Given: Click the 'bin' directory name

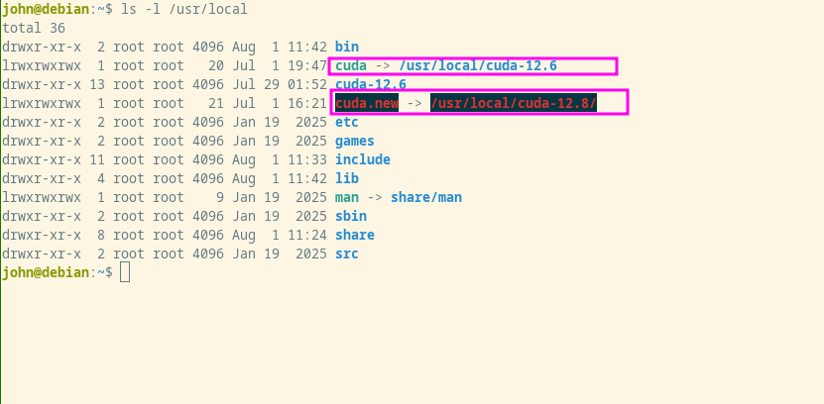Looking at the screenshot, I should point(347,47).
